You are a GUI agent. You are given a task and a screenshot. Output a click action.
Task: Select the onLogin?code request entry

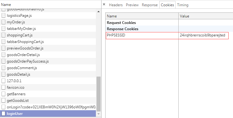point(48,107)
